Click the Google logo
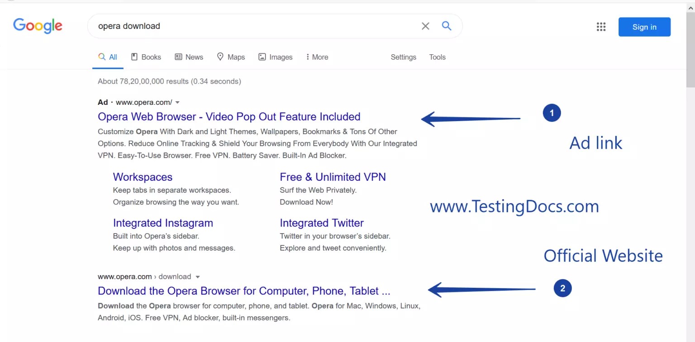695x342 pixels. pos(38,26)
